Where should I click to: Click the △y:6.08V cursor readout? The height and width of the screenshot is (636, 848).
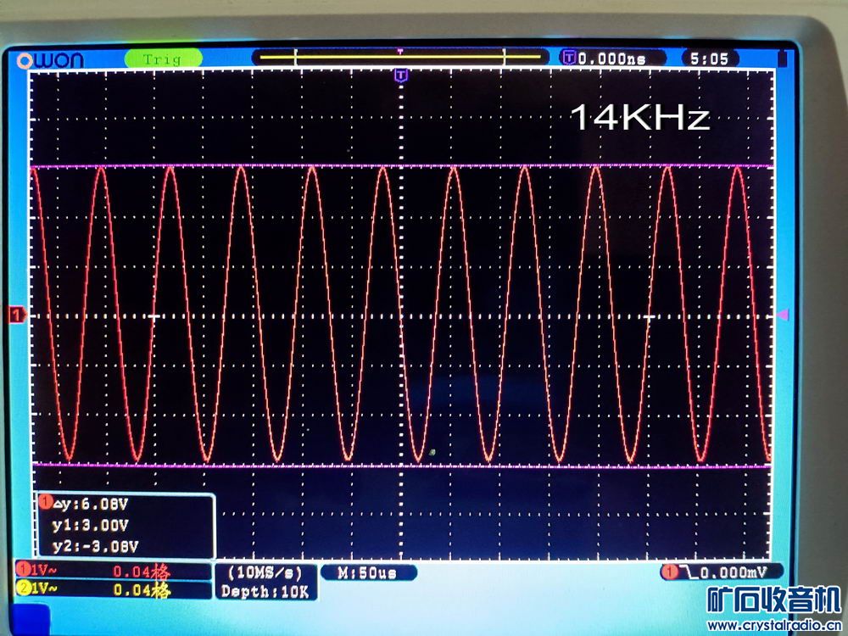click(x=91, y=504)
